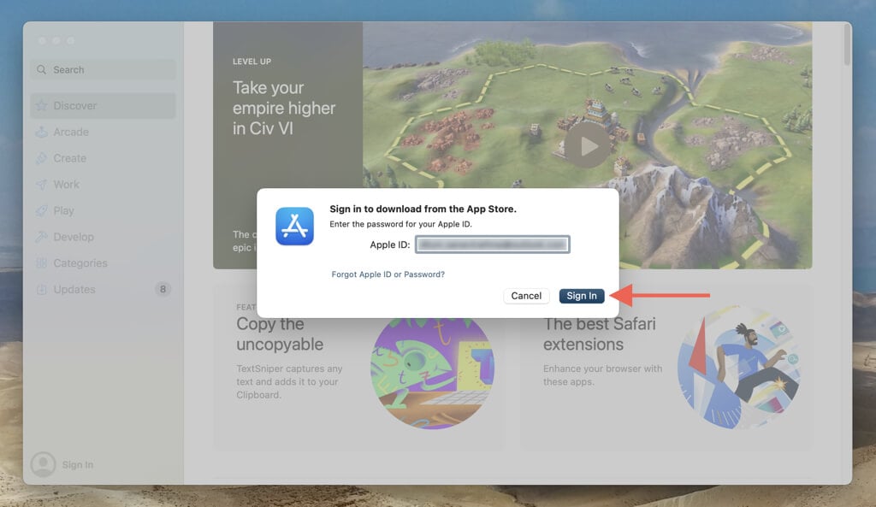Click 'Enhance your browser with these apps' text
Viewport: 876px width, 507px height.
(x=603, y=375)
